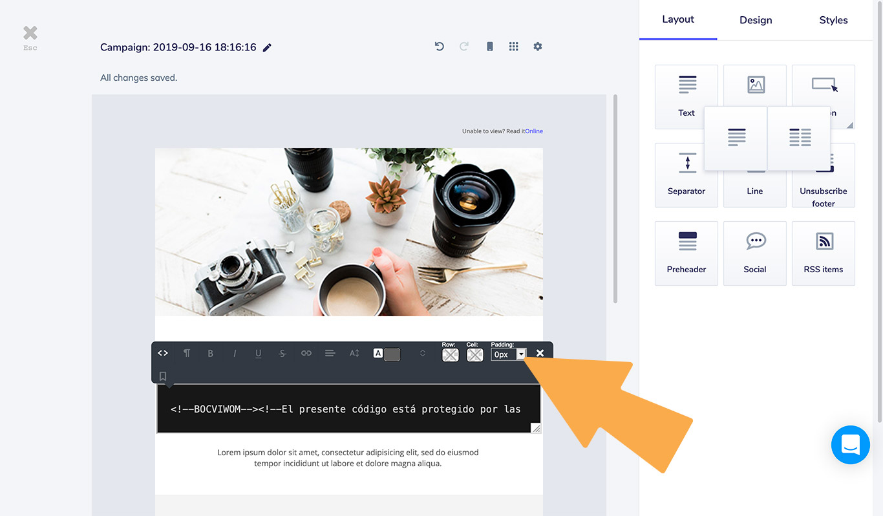Toggle bold formatting
This screenshot has height=516, width=883.
211,354
